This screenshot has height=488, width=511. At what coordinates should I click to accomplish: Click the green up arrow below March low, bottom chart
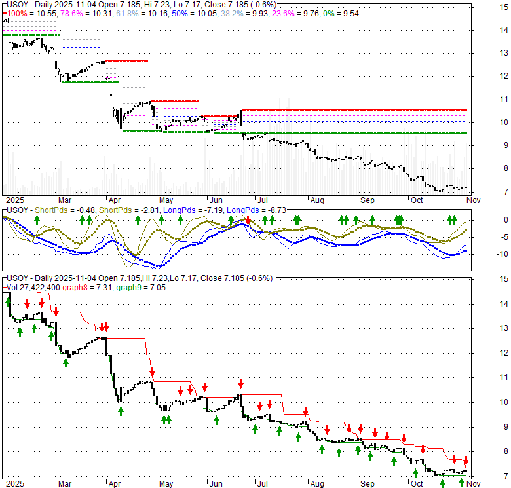click(x=66, y=361)
